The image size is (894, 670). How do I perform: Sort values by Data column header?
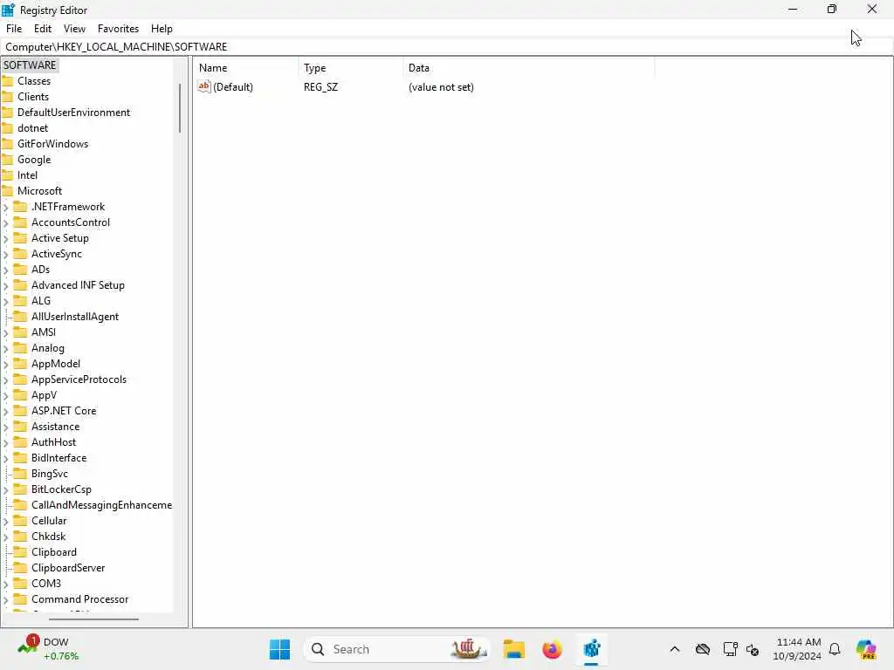(529, 68)
